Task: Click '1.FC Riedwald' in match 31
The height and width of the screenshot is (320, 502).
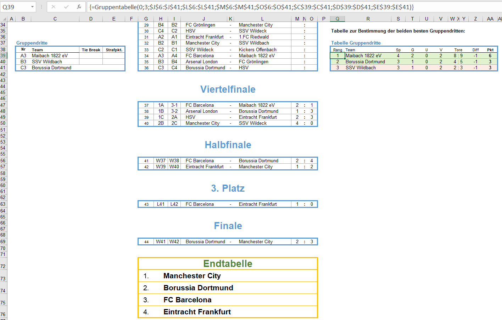Action: (254, 37)
